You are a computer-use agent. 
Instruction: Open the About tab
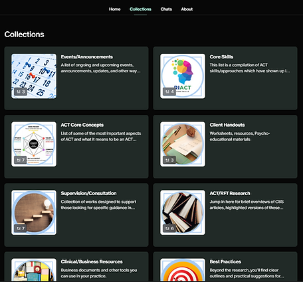187,9
